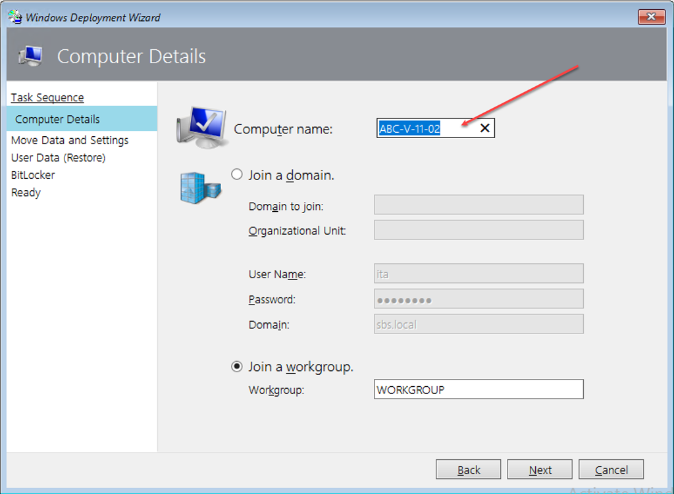This screenshot has height=494, width=674.
Task: Open the Task Sequence step
Action: click(x=47, y=97)
